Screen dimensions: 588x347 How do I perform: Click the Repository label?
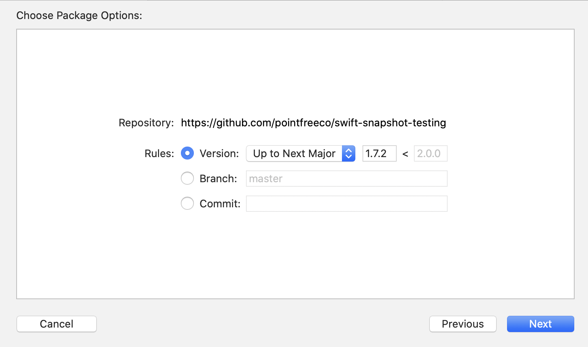146,123
